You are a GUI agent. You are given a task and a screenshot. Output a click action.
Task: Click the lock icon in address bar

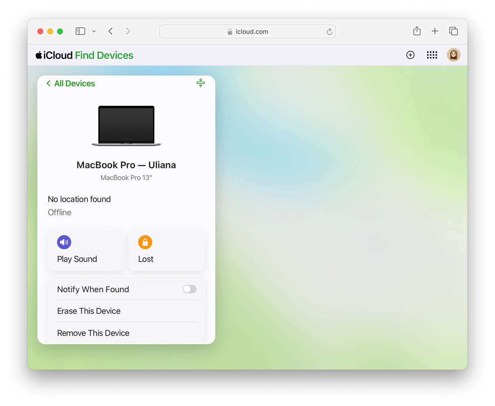(x=230, y=32)
